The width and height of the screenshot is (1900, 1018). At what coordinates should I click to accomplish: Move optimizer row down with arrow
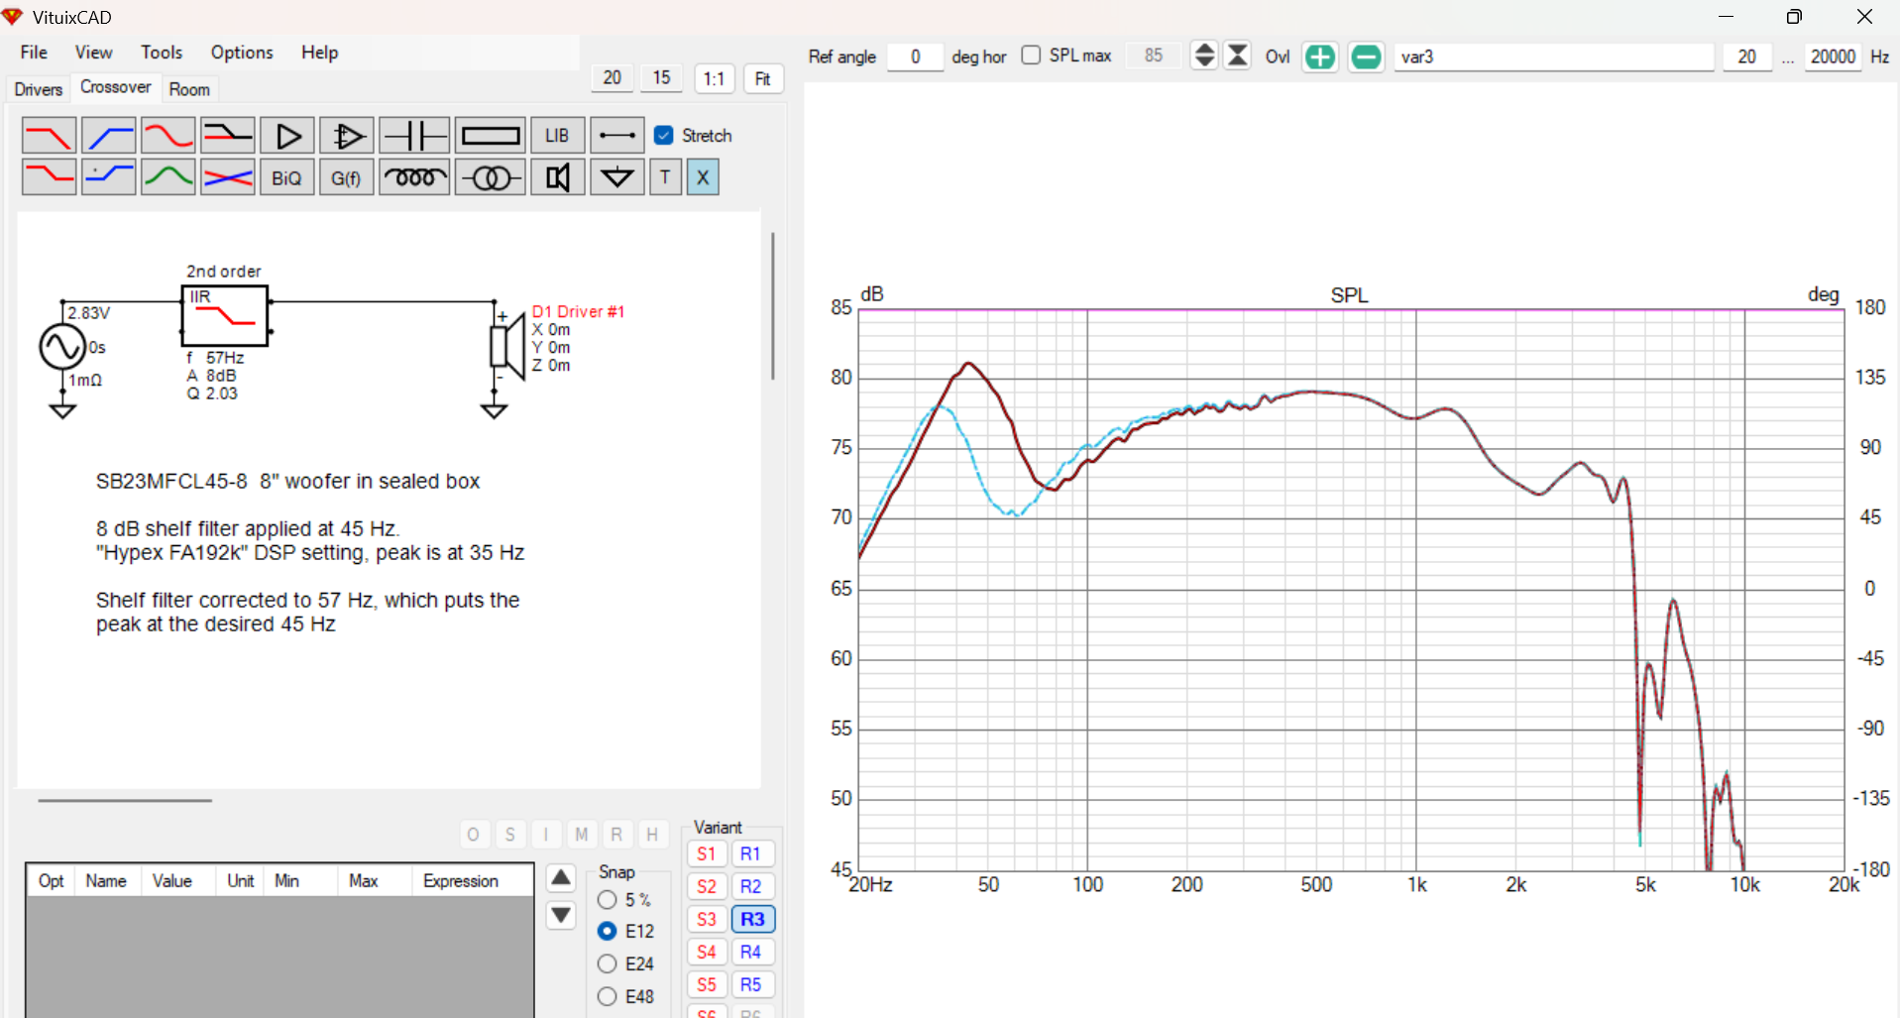point(561,915)
